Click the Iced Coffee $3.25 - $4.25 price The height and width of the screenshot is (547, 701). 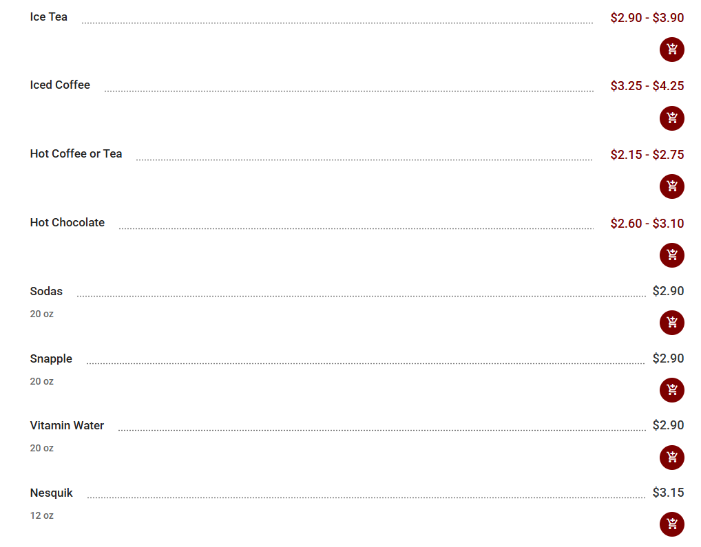[647, 86]
